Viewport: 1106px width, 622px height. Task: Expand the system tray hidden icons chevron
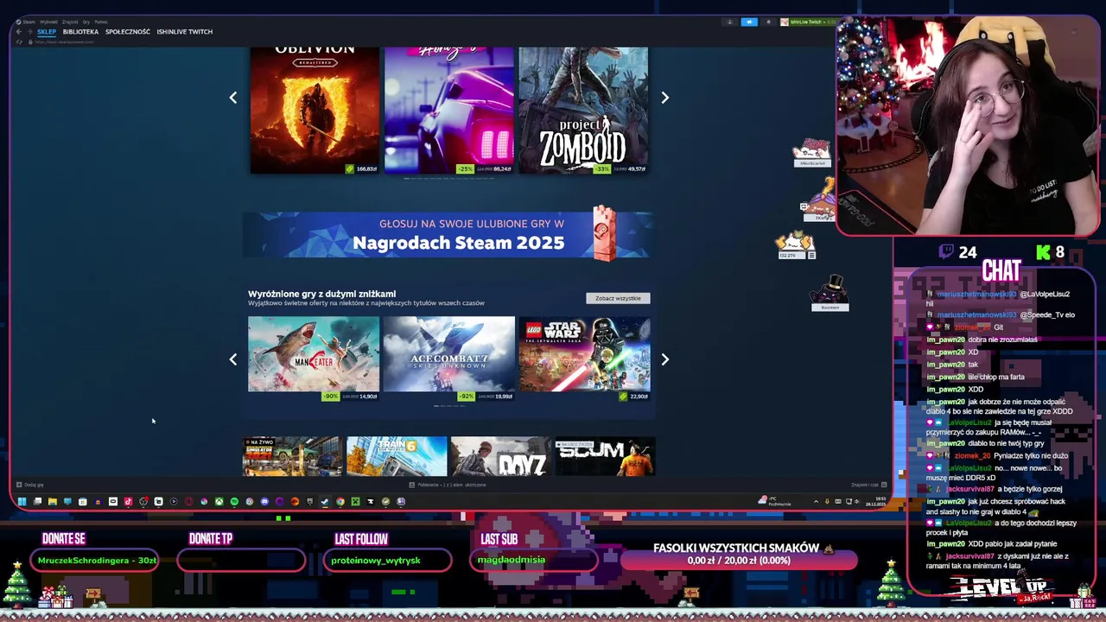pyautogui.click(x=816, y=501)
